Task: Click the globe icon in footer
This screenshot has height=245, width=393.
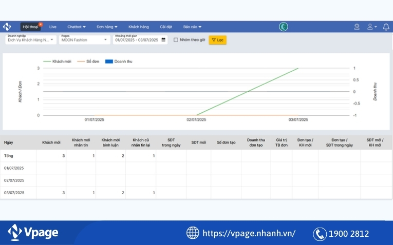Action: click(193, 233)
